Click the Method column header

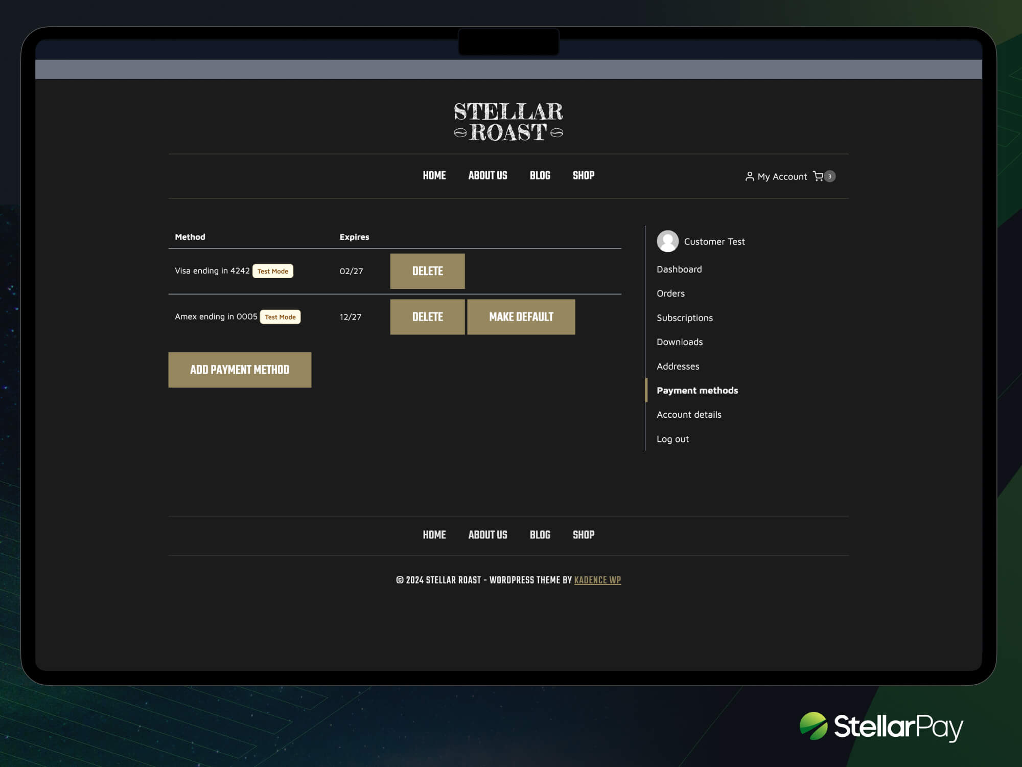[x=190, y=237]
